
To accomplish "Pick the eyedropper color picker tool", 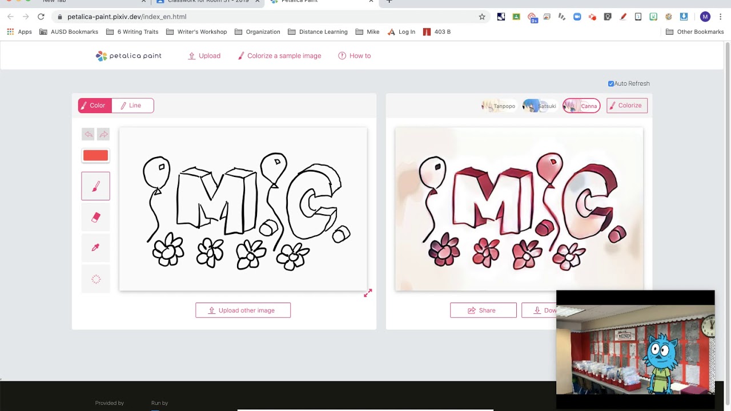I will point(95,248).
